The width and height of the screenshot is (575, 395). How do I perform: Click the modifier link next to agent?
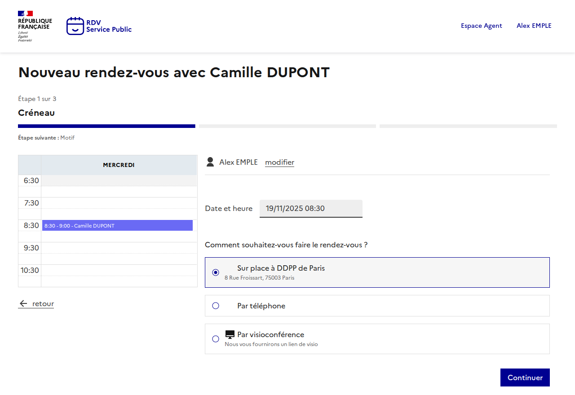pos(279,162)
